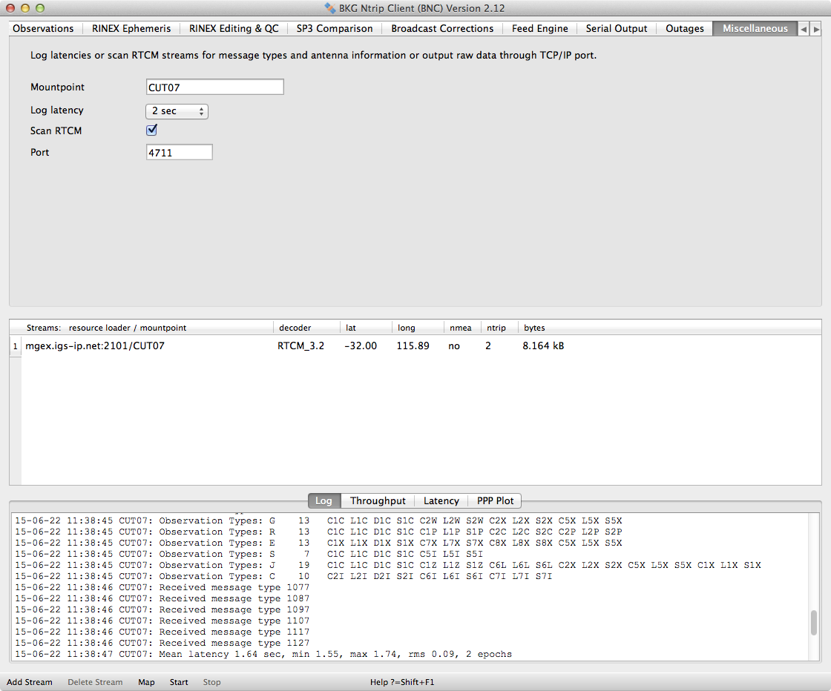Click the log panel scrollbar thumb
The width and height of the screenshot is (831, 691).
pos(814,622)
